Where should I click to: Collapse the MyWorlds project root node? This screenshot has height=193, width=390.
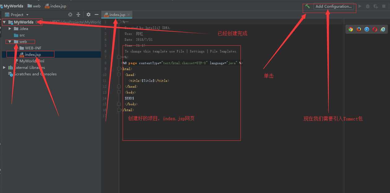[4, 22]
